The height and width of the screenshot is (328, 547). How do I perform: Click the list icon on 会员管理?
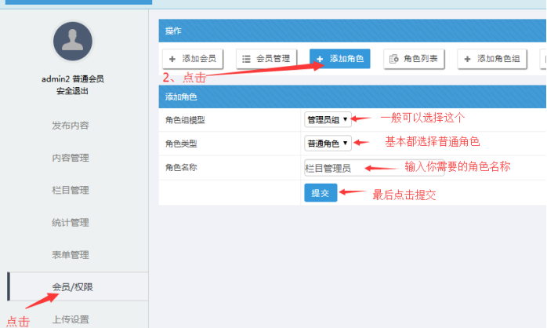[x=246, y=59]
